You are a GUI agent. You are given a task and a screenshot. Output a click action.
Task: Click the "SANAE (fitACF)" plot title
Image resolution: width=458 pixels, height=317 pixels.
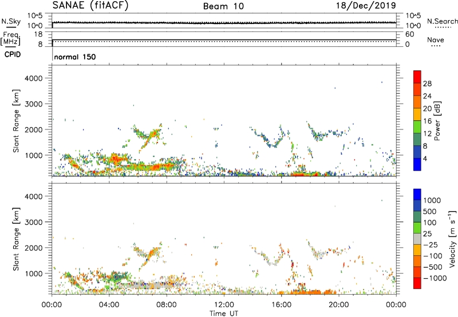pos(90,5)
